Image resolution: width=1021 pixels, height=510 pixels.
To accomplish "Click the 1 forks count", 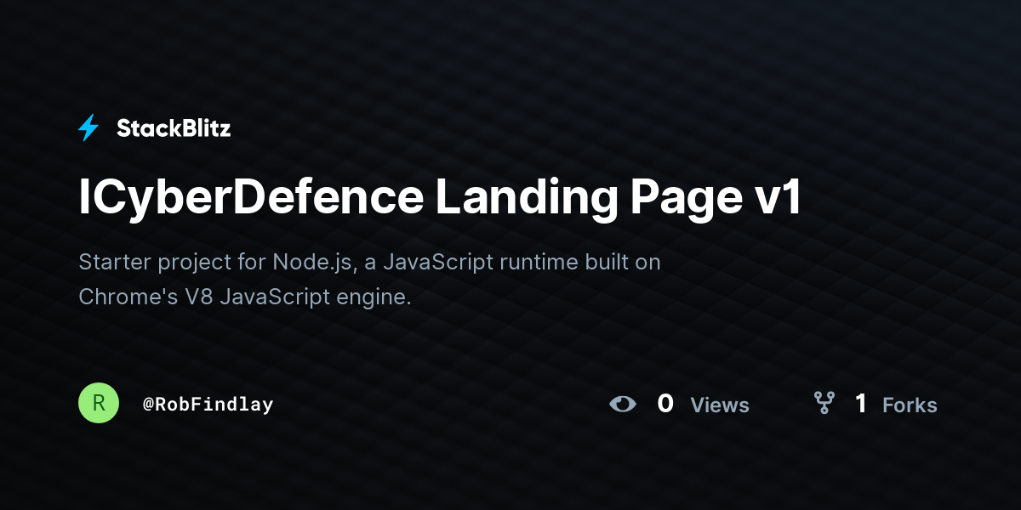I will [861, 404].
